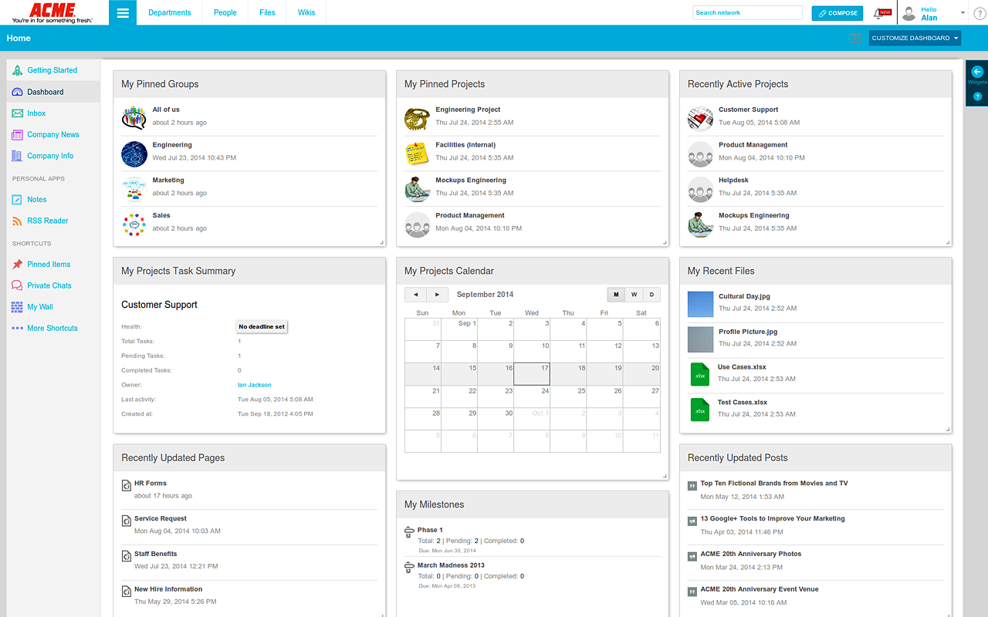Image resolution: width=988 pixels, height=617 pixels.
Task: Open RSS Reader feed icon
Action: [17, 221]
